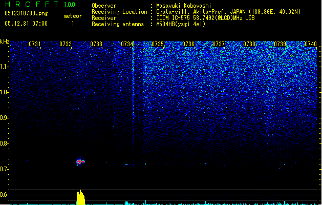Click the 0737 time marker
Screen dimensions: 322x205
[219, 44]
